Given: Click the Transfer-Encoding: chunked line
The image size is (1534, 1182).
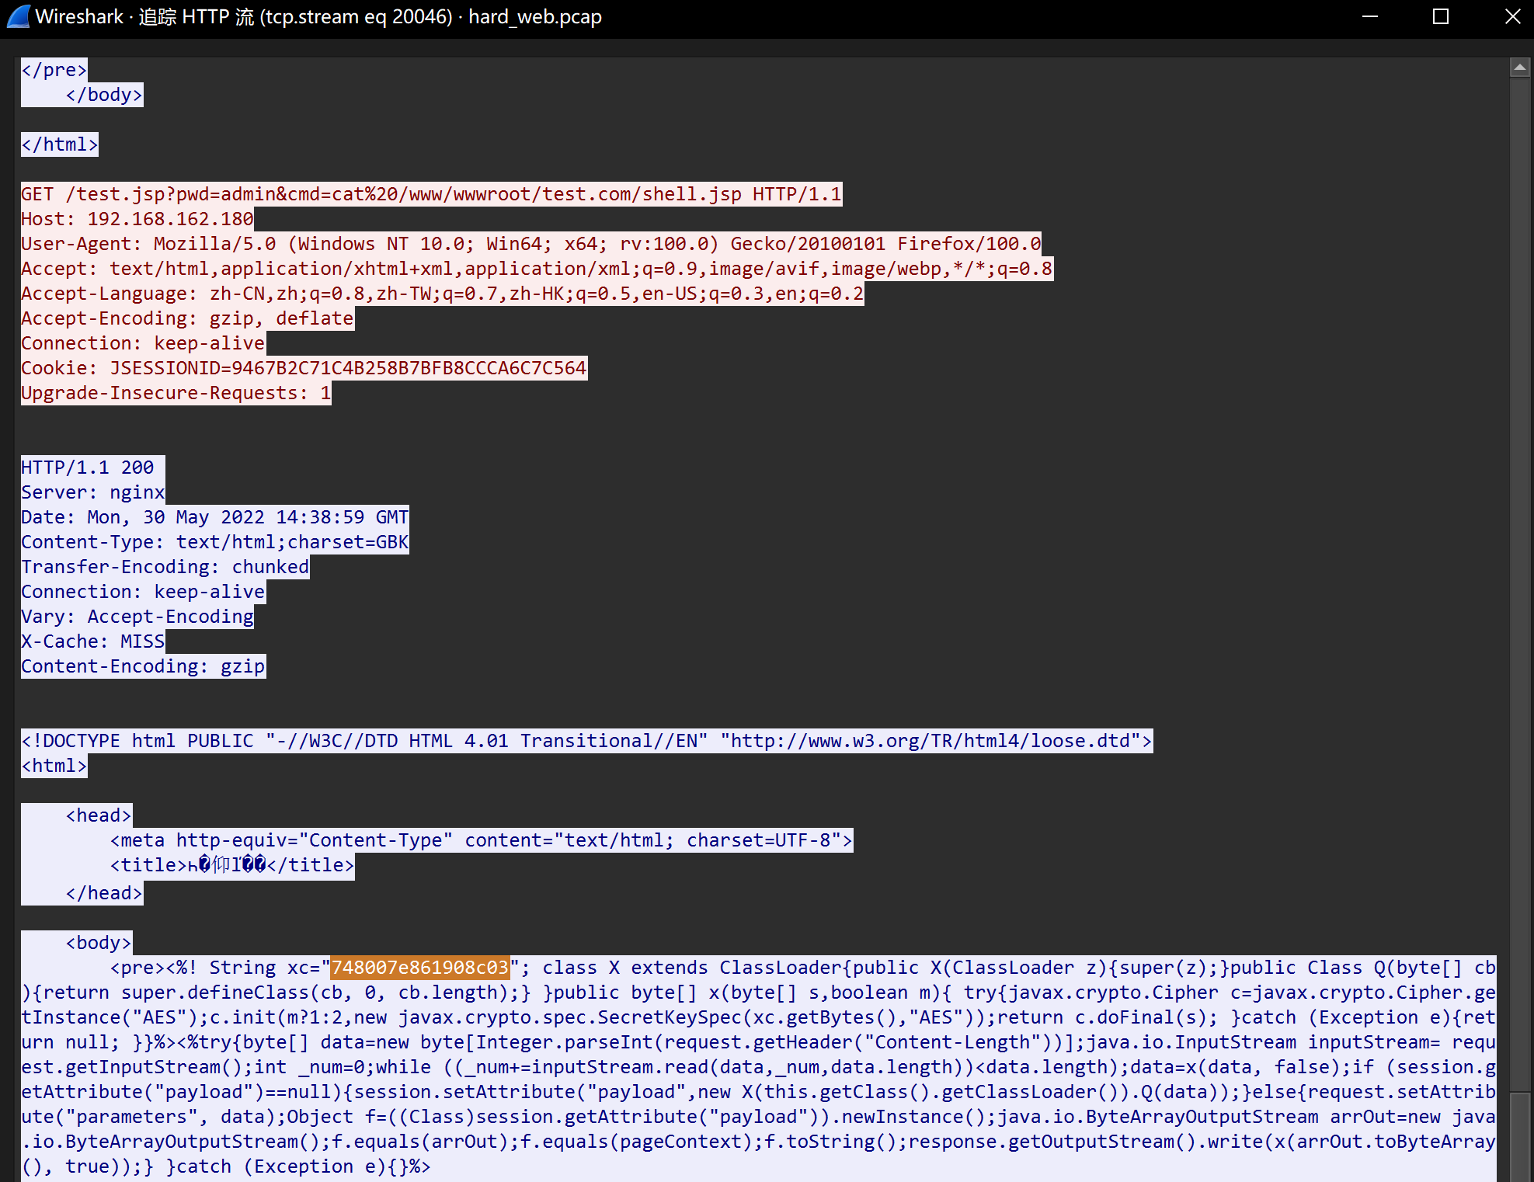Looking at the screenshot, I should (165, 567).
